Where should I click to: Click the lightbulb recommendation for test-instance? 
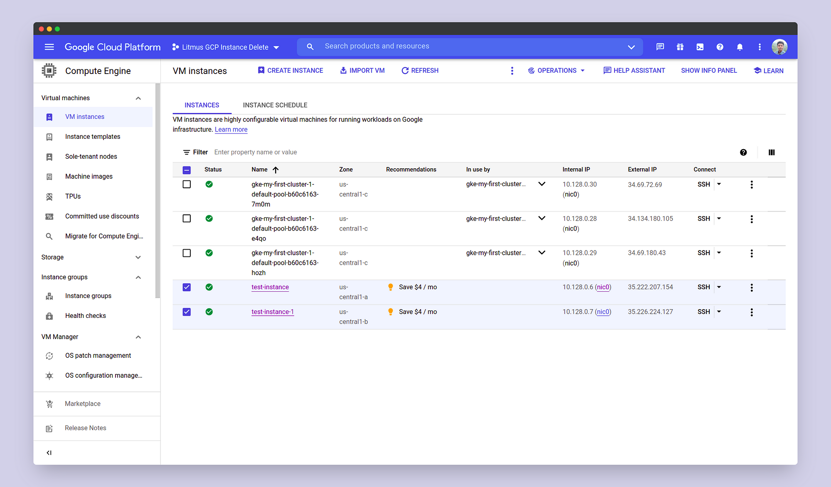pos(391,287)
